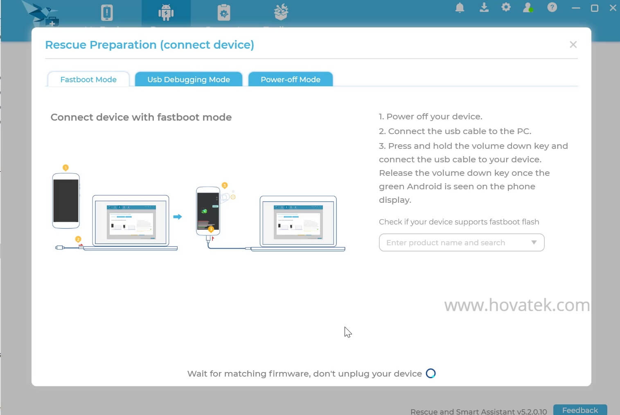Screen dimensions: 620x415
Task: Switch to the Power-off Mode tab
Action: (x=290, y=79)
